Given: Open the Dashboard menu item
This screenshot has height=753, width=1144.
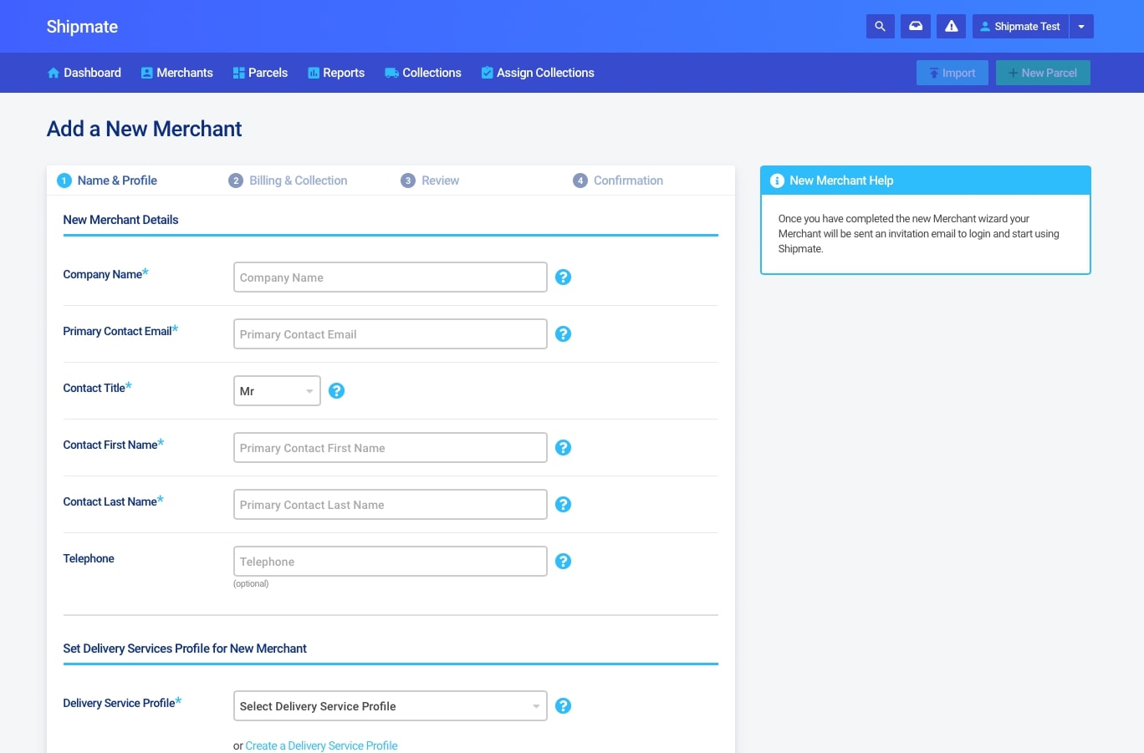Looking at the screenshot, I should pyautogui.click(x=84, y=73).
